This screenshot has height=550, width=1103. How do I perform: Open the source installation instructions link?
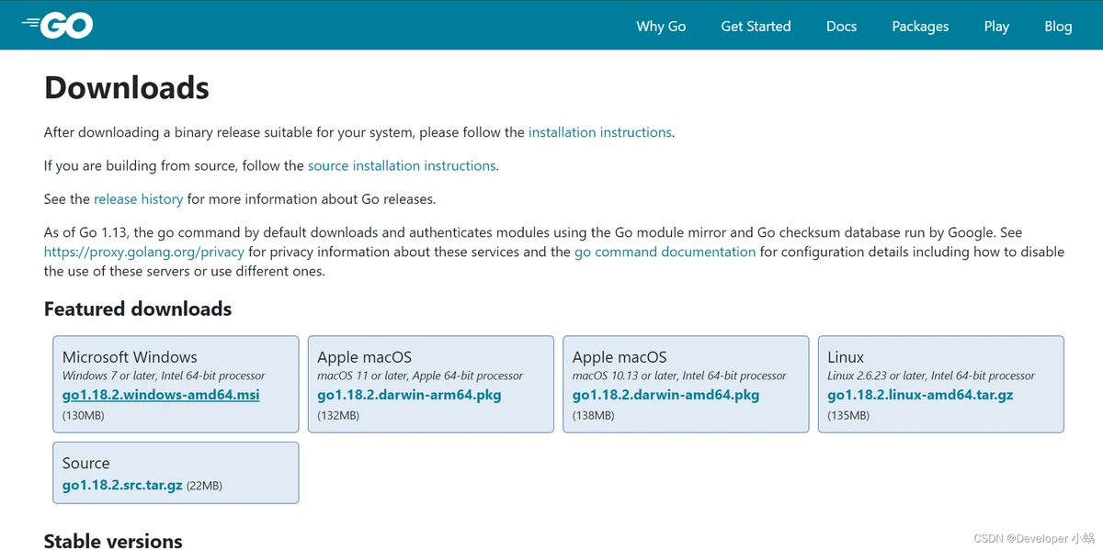point(402,165)
